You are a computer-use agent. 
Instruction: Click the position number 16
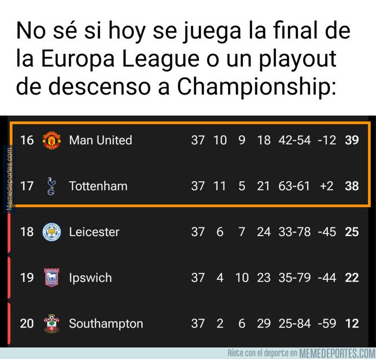[27, 140]
